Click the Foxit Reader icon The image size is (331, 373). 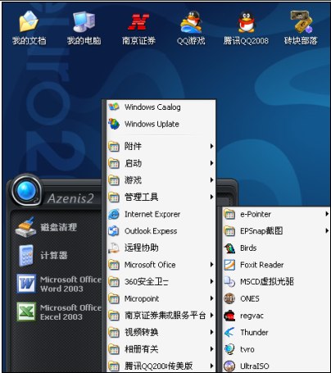[229, 265]
